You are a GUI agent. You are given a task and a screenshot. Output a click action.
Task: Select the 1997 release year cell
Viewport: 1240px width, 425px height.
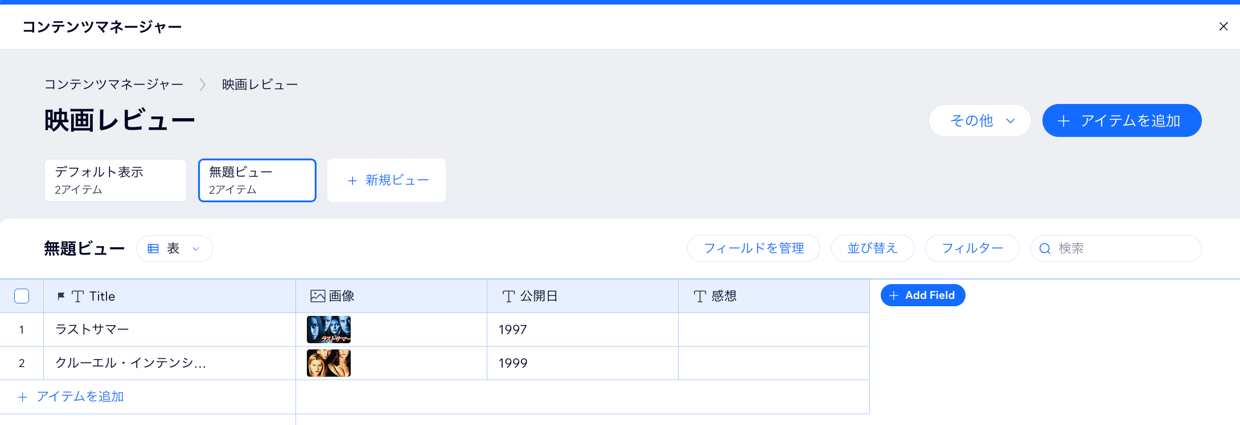point(582,330)
